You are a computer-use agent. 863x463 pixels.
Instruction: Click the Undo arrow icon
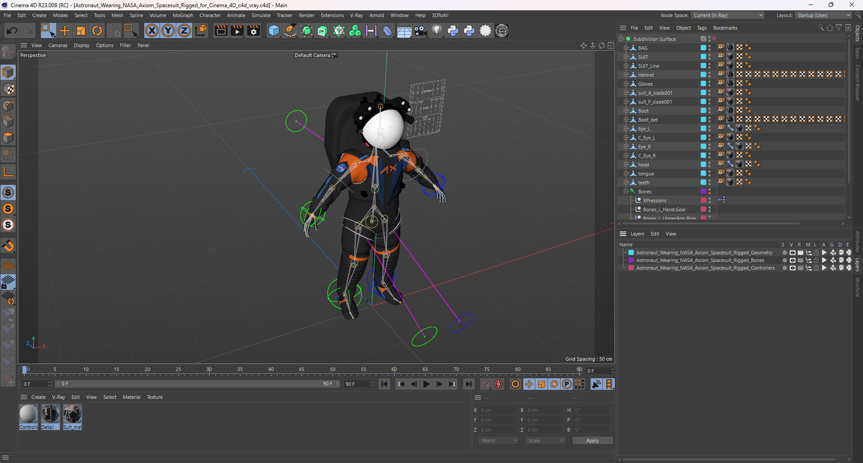pos(12,31)
